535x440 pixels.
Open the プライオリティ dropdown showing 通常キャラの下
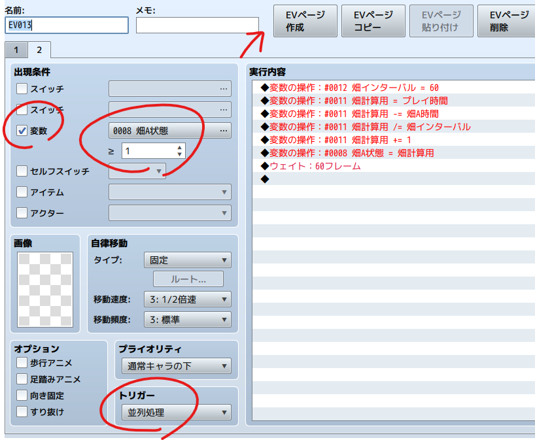click(177, 366)
